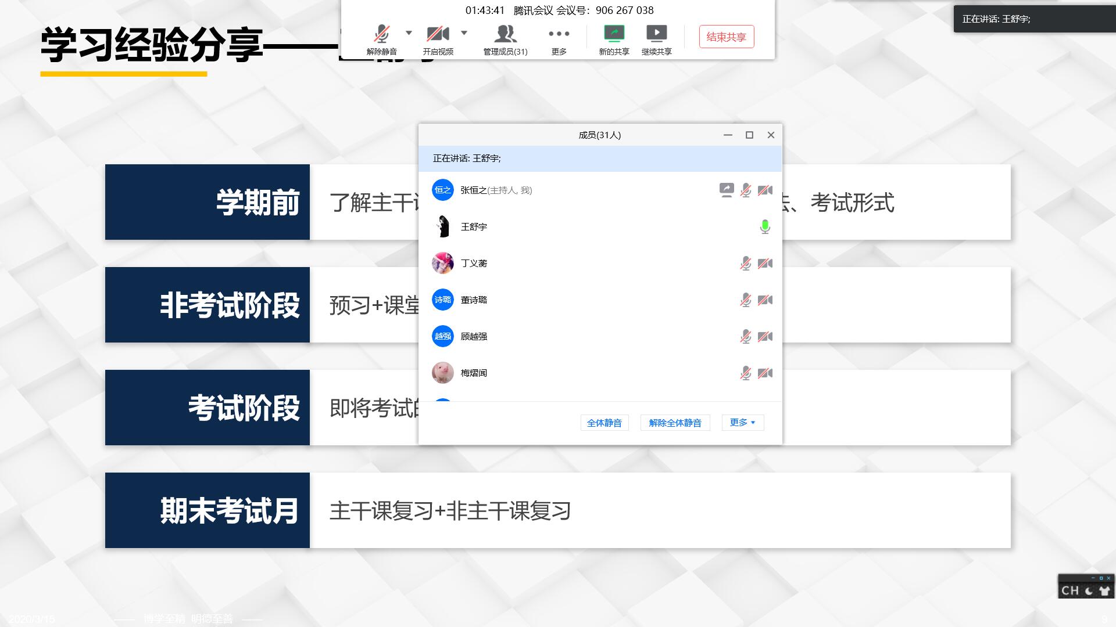
Task: Click Mute All button
Action: tap(604, 423)
